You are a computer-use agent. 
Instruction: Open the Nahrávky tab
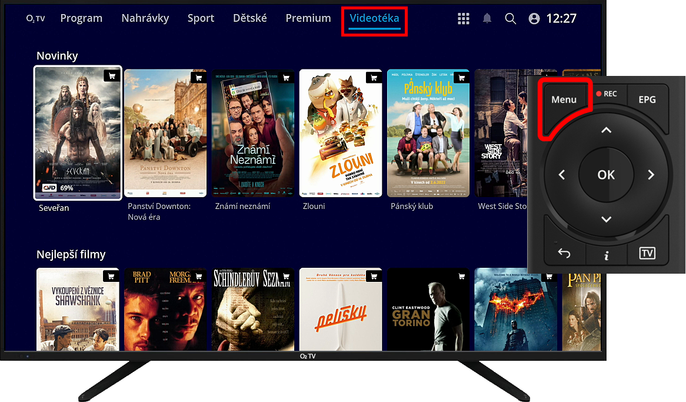pos(145,18)
